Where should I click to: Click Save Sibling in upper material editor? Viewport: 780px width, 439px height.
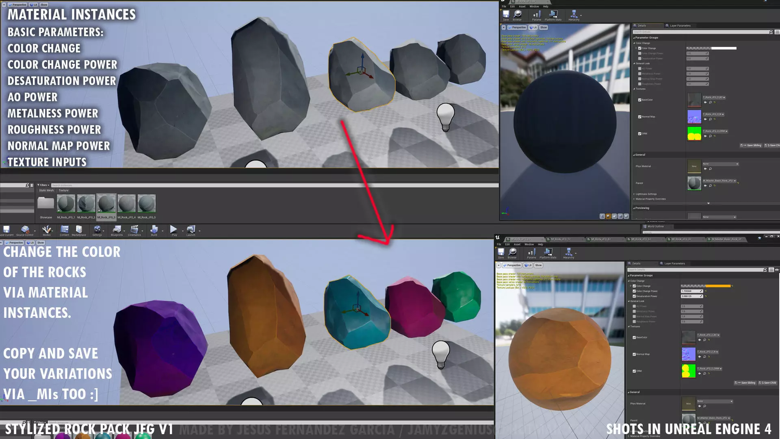(751, 146)
